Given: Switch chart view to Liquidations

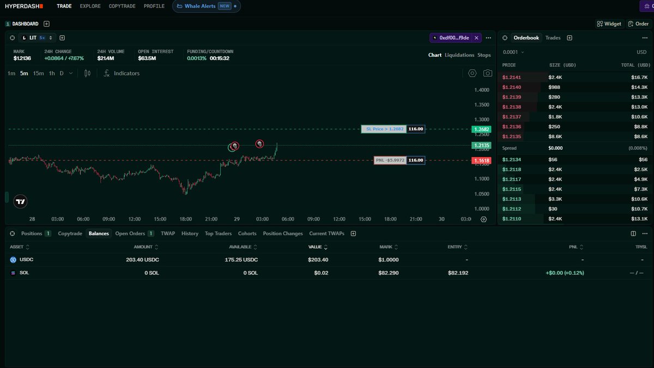Looking at the screenshot, I should click(459, 55).
